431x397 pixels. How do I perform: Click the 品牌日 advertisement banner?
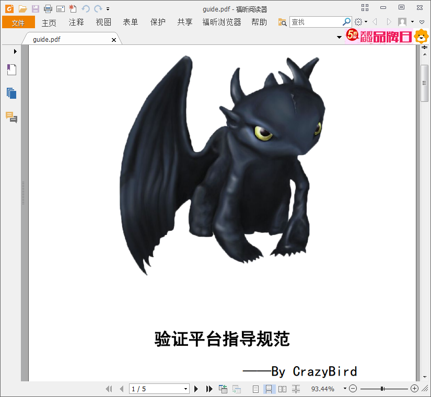(379, 36)
